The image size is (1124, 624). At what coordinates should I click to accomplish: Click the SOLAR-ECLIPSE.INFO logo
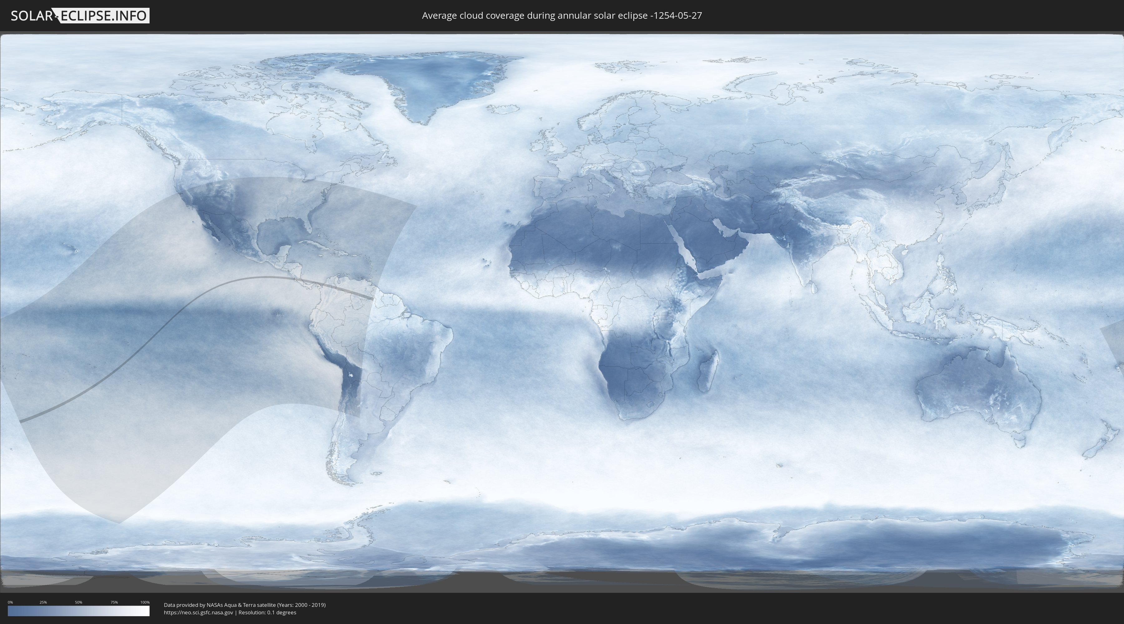[x=80, y=16]
